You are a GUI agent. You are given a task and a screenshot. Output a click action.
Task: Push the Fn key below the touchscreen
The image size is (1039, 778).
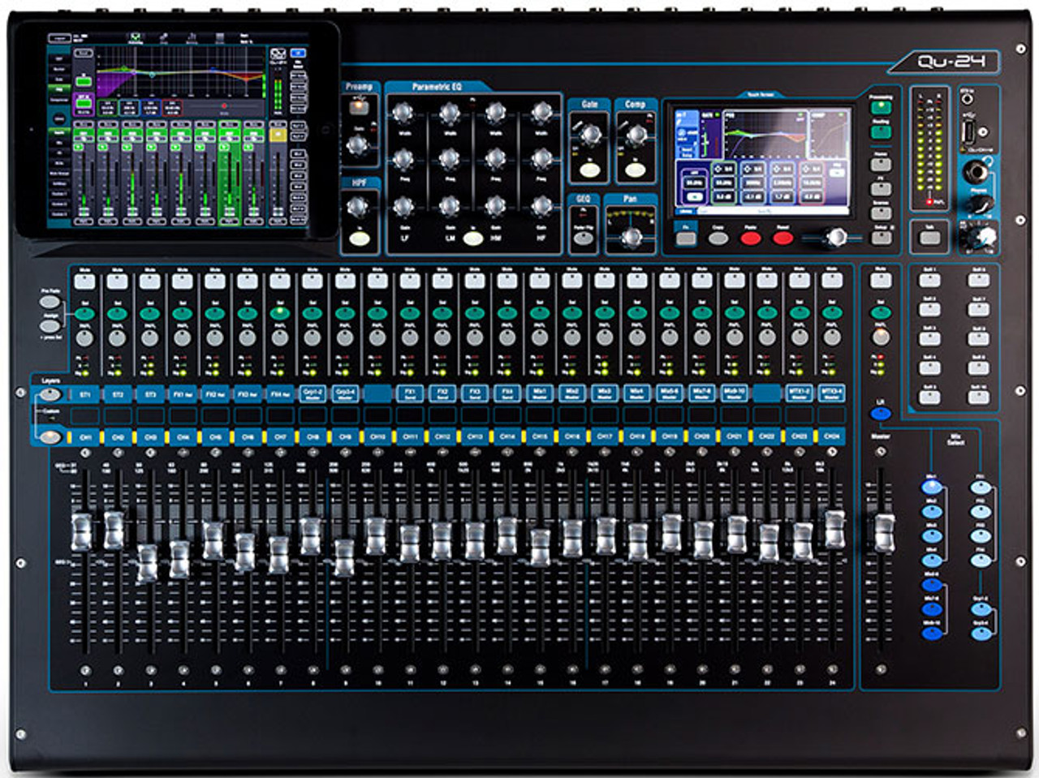[686, 239]
